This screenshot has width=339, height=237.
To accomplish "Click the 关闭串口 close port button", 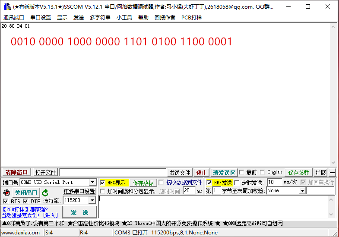I will [x=26, y=193].
